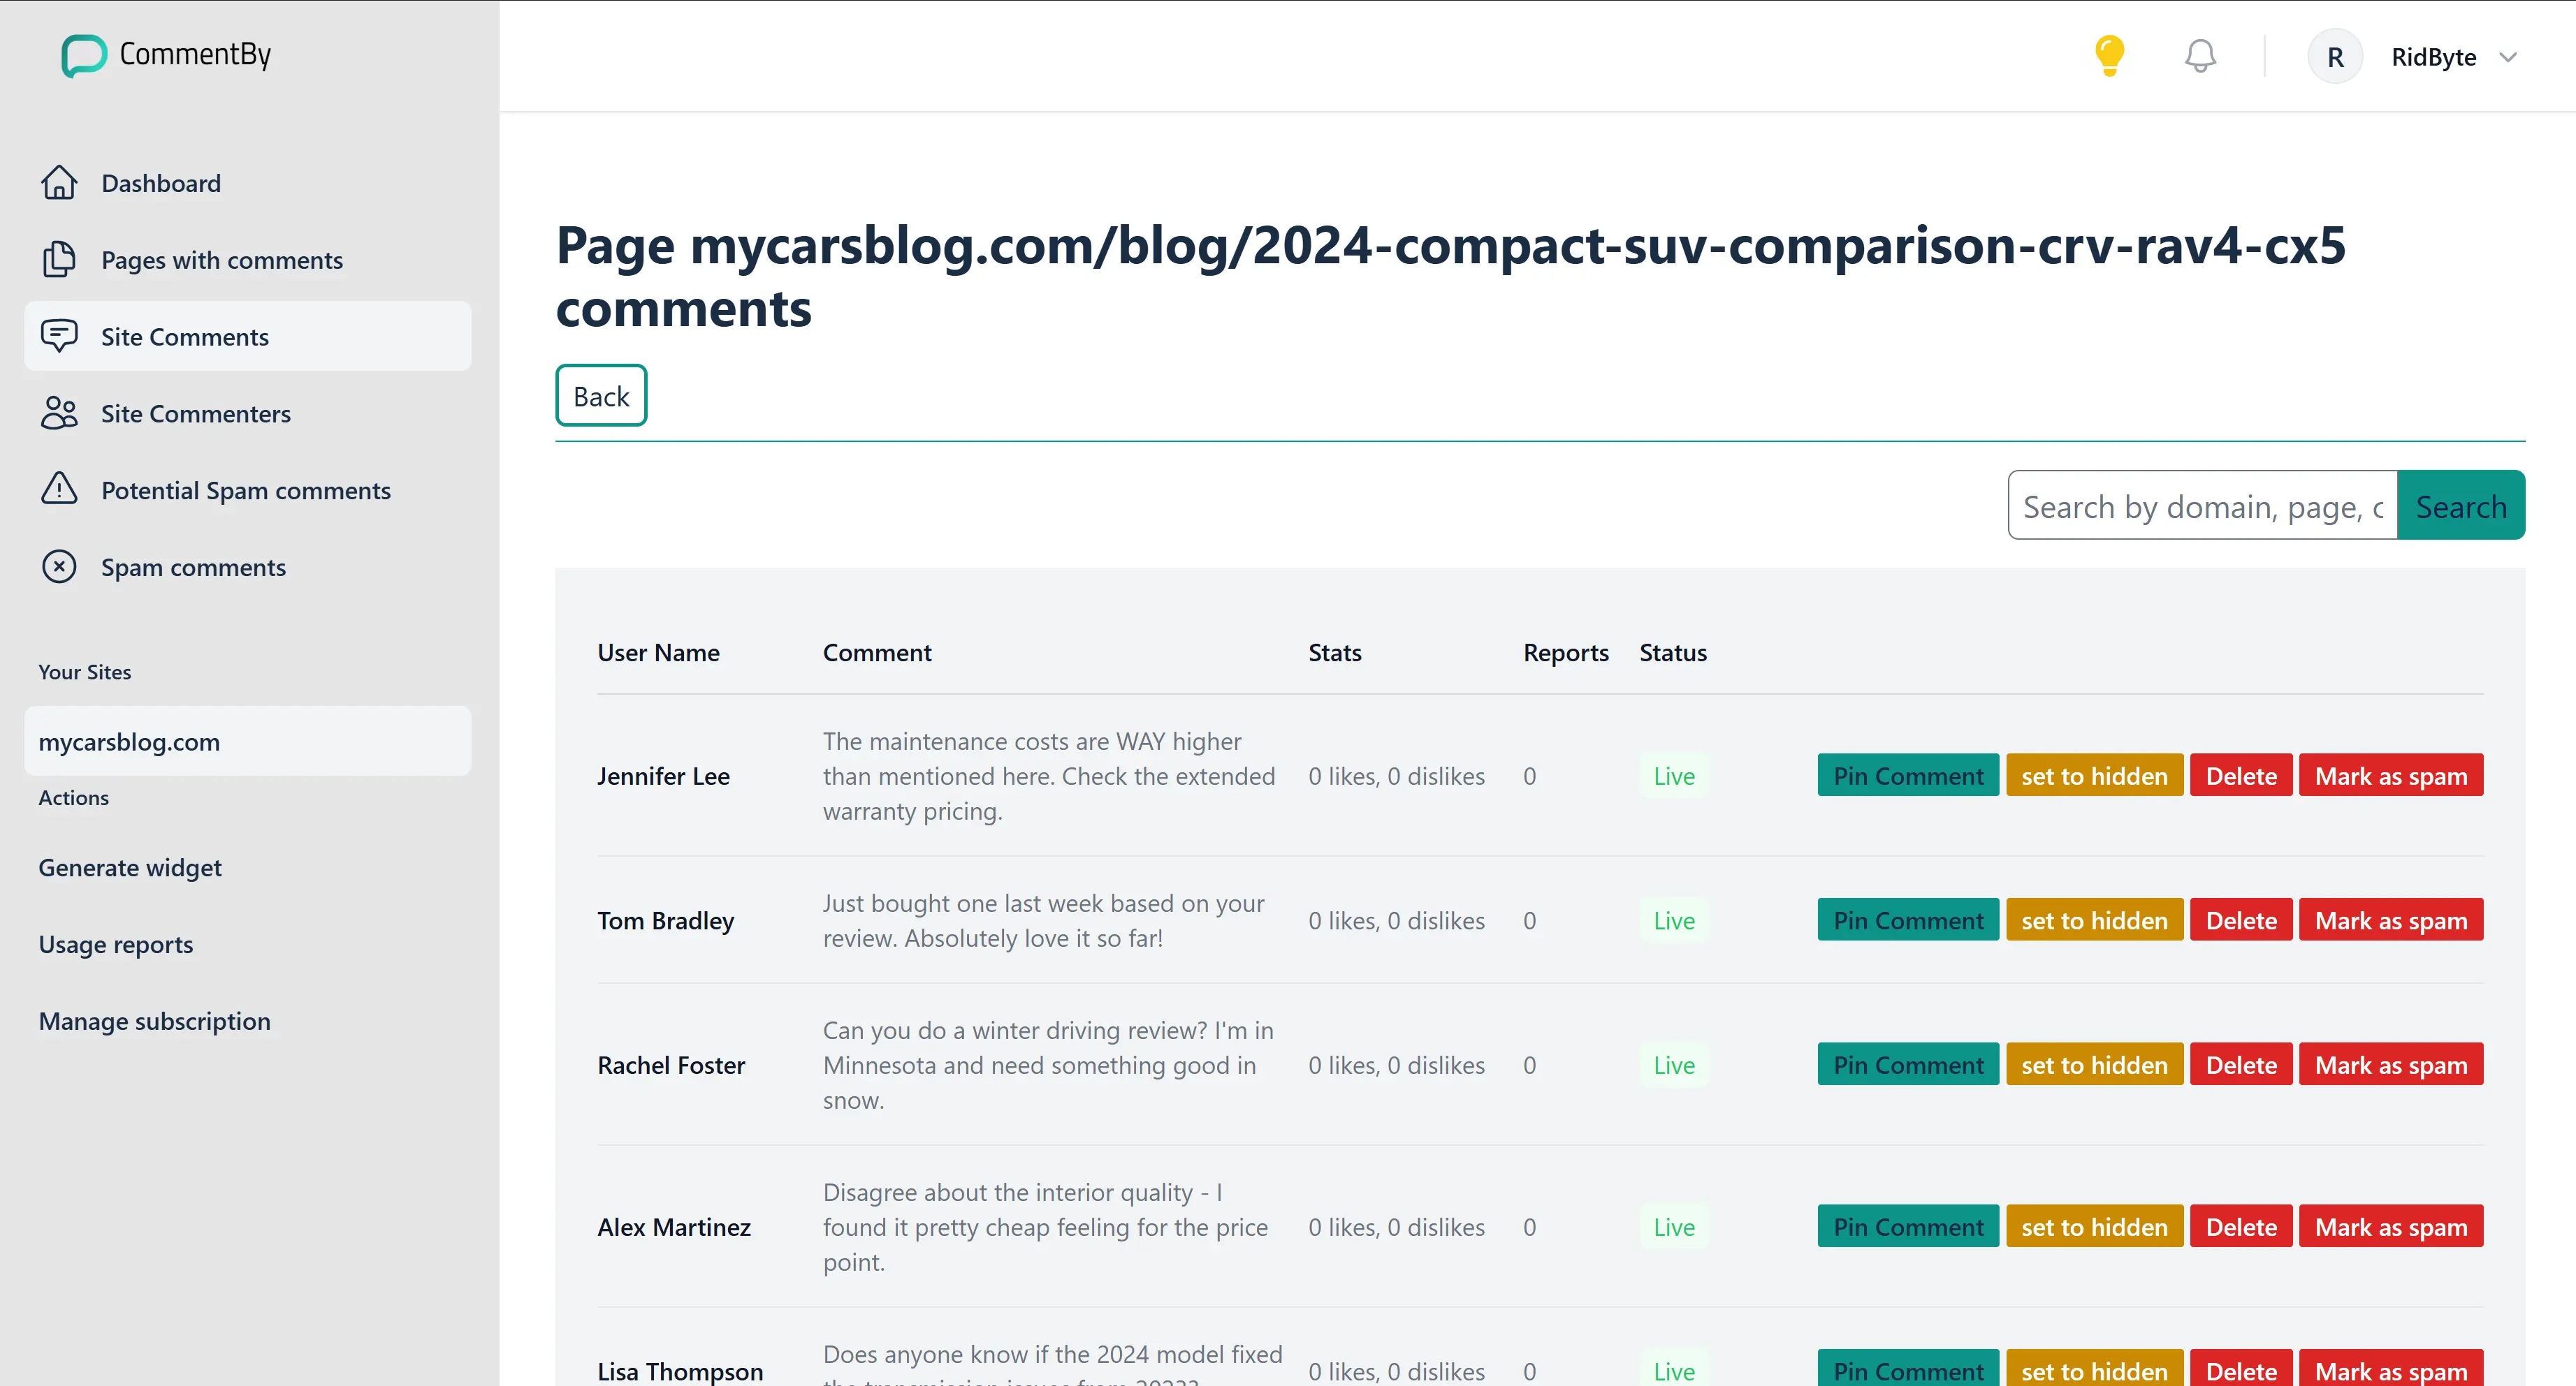Open the tips lightbulb icon
Screen dimensions: 2576x1386
(2109, 55)
